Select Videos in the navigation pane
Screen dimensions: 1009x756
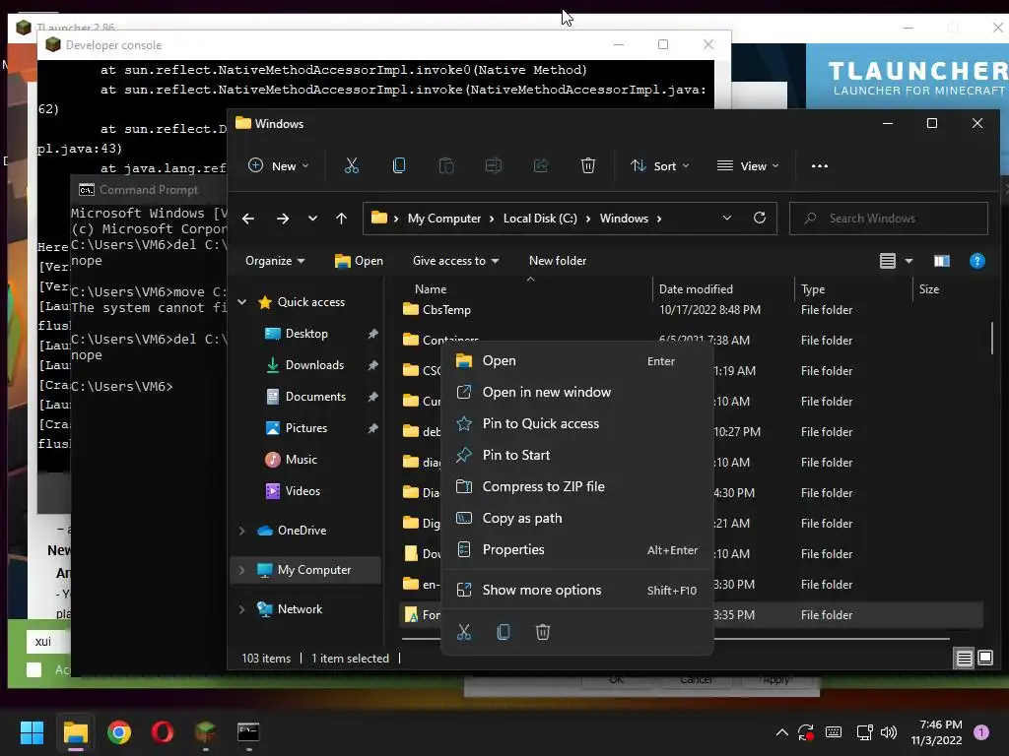(303, 491)
